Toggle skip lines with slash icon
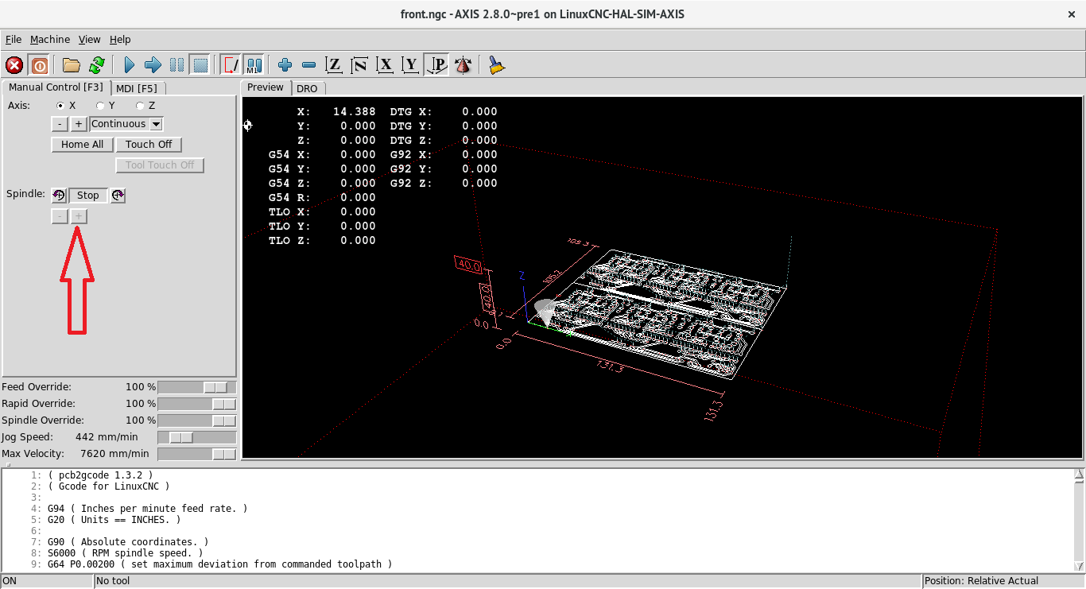1086x589 pixels. click(x=231, y=65)
